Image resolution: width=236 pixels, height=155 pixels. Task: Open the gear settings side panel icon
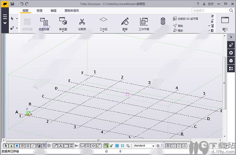click(231, 53)
